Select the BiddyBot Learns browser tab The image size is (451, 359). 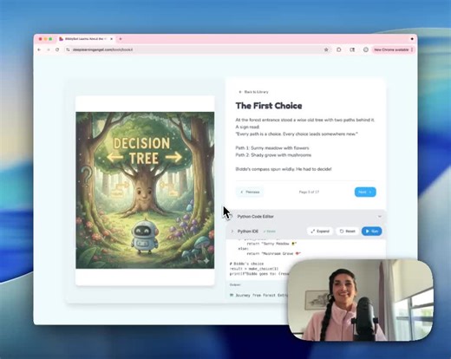pyautogui.click(x=86, y=39)
